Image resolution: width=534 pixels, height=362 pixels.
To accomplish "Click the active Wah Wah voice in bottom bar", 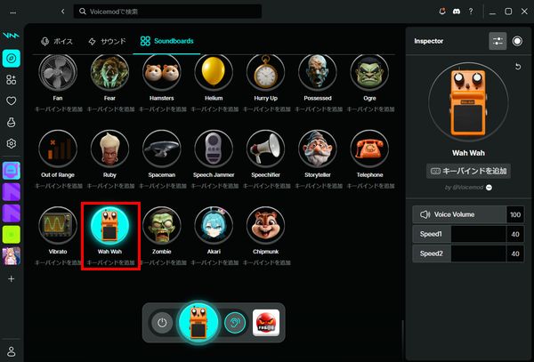I will click(x=198, y=323).
